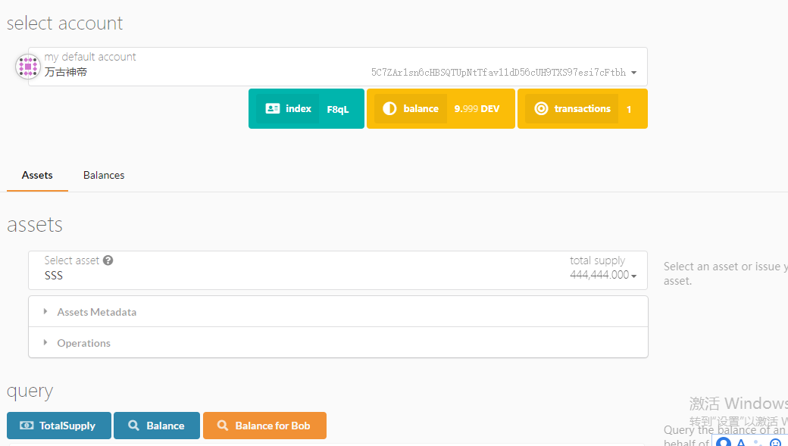
Task: Click the account identicon avatar
Action: click(x=28, y=67)
